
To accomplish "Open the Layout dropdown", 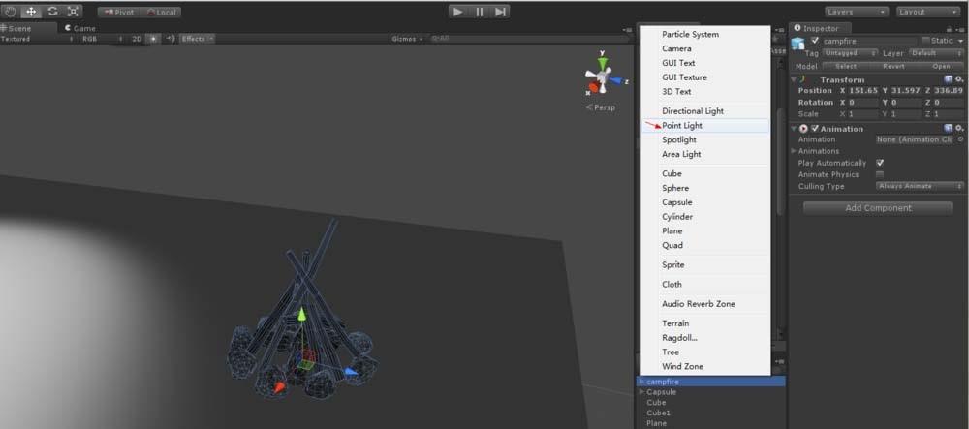I will (927, 12).
